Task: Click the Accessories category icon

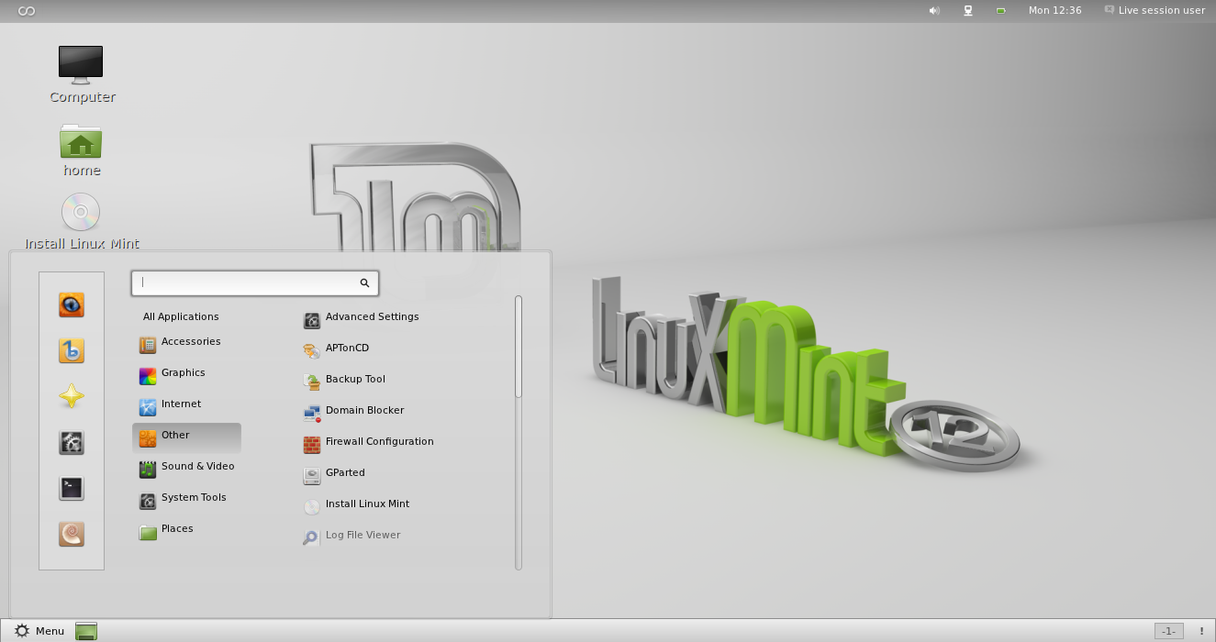Action: 147,345
